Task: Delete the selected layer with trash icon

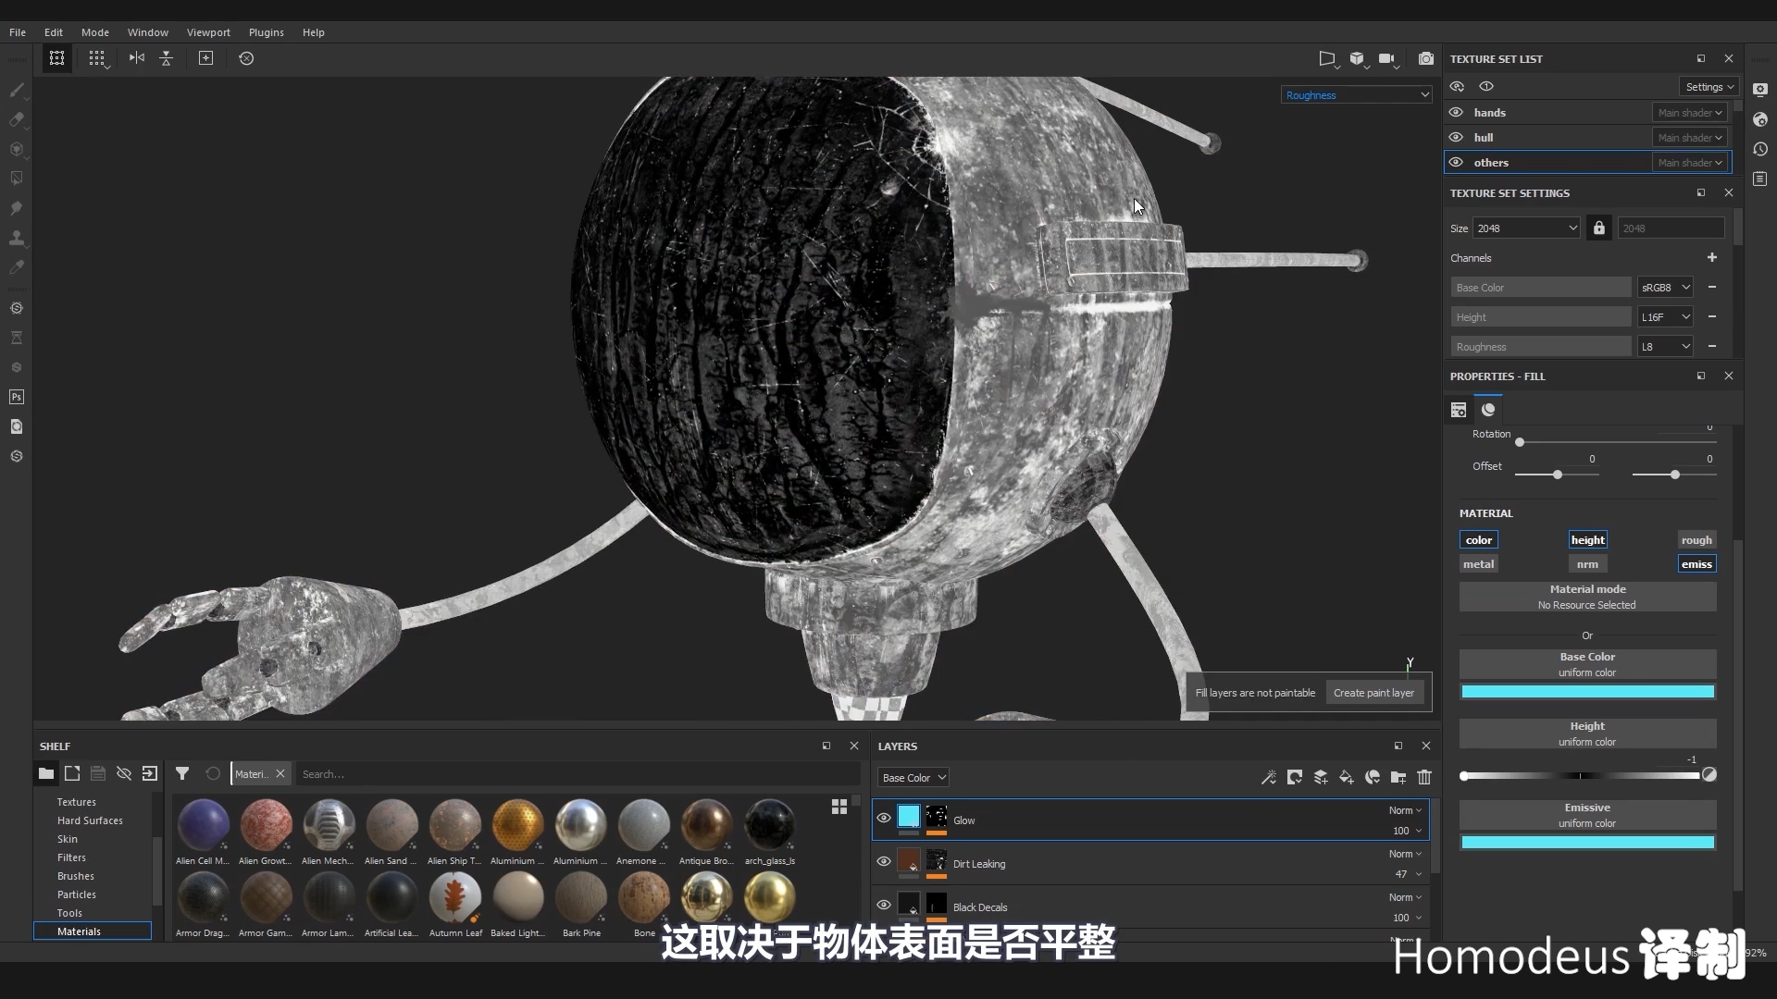Action: click(1424, 777)
